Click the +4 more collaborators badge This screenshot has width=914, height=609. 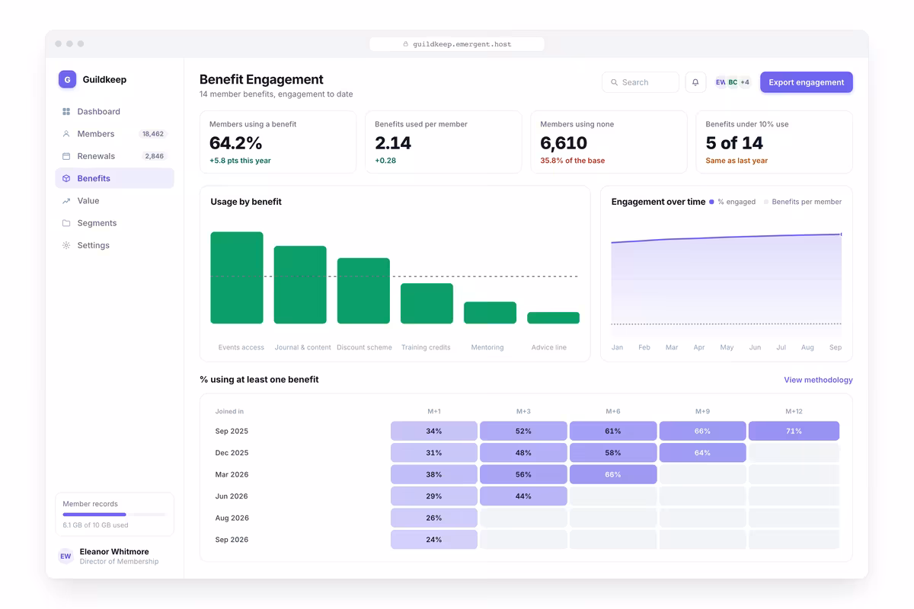745,82
